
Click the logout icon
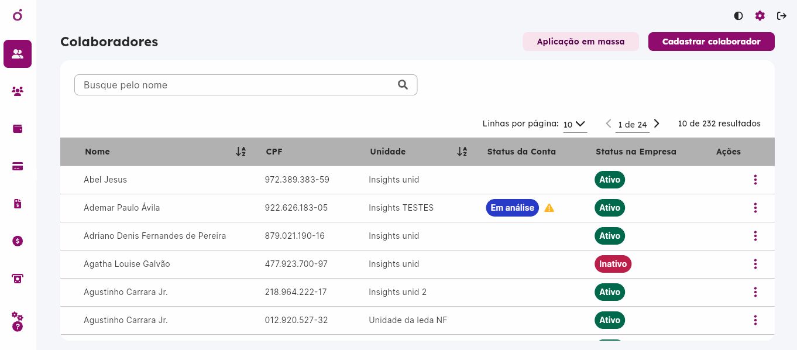point(782,16)
